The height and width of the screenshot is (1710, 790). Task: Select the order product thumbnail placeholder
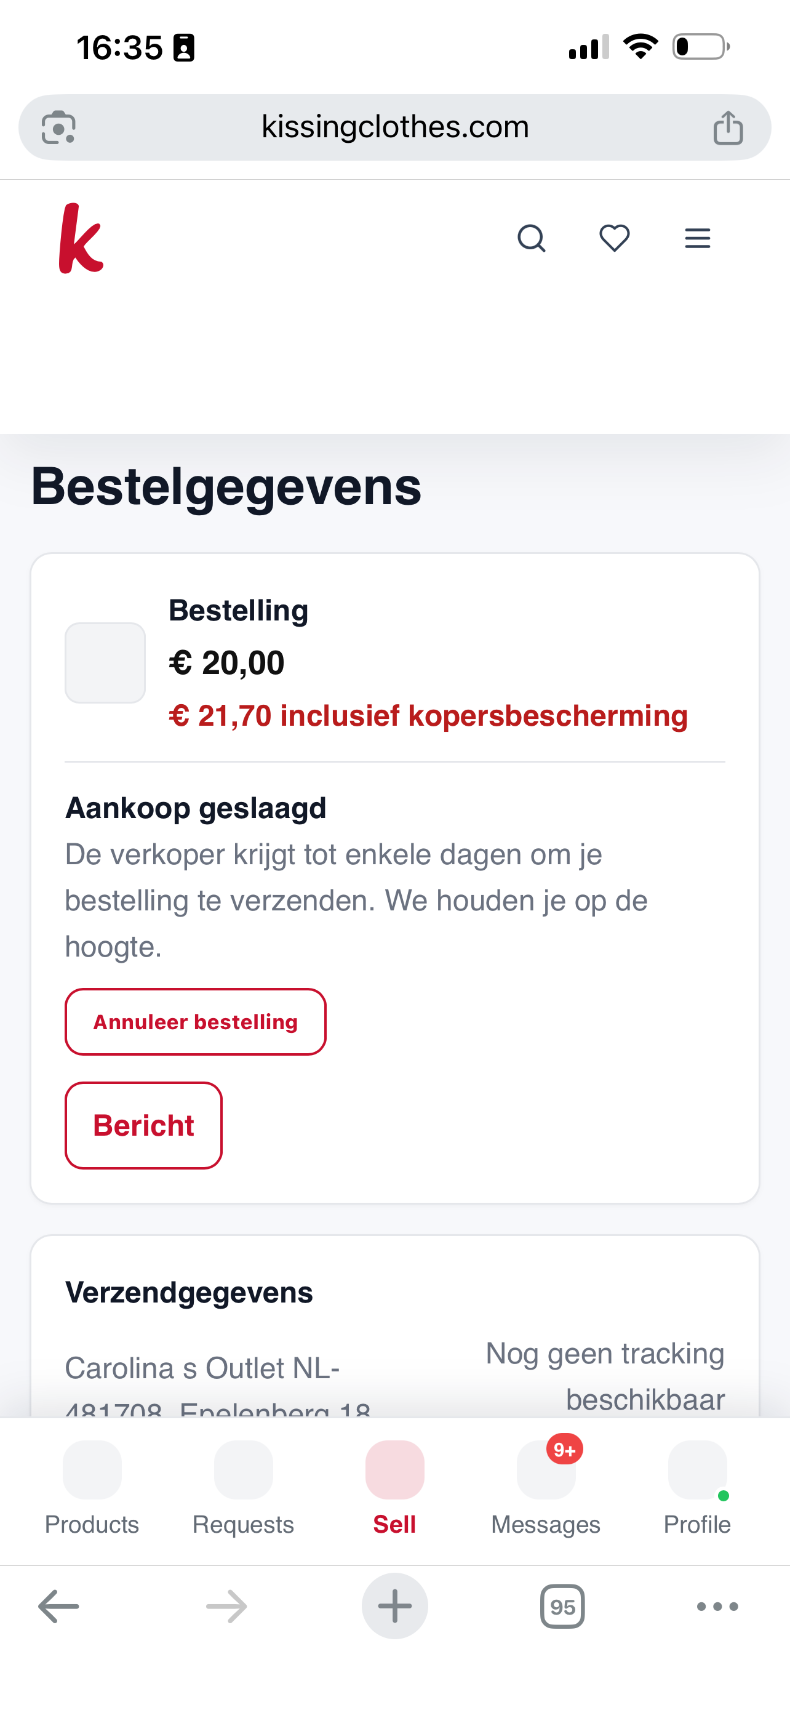pos(105,662)
